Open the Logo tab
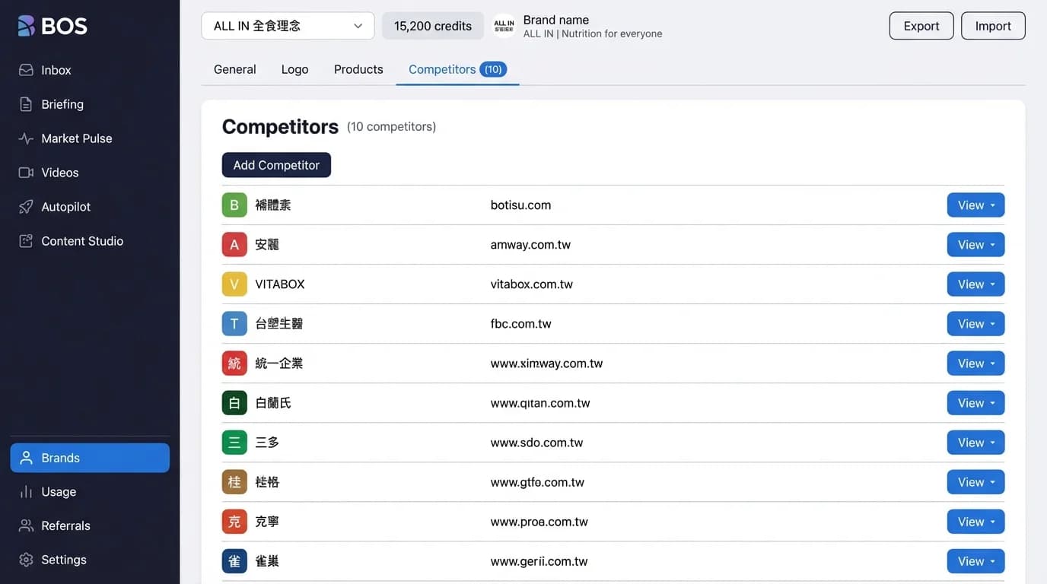Viewport: 1047px width, 584px height. coord(294,69)
